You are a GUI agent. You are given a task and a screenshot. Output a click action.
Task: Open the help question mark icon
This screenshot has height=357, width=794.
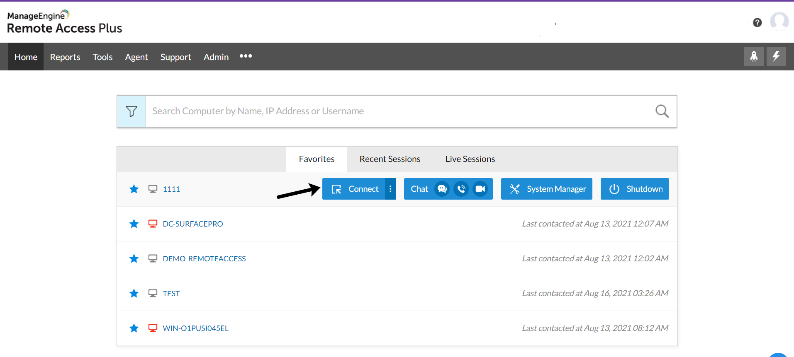coord(757,22)
